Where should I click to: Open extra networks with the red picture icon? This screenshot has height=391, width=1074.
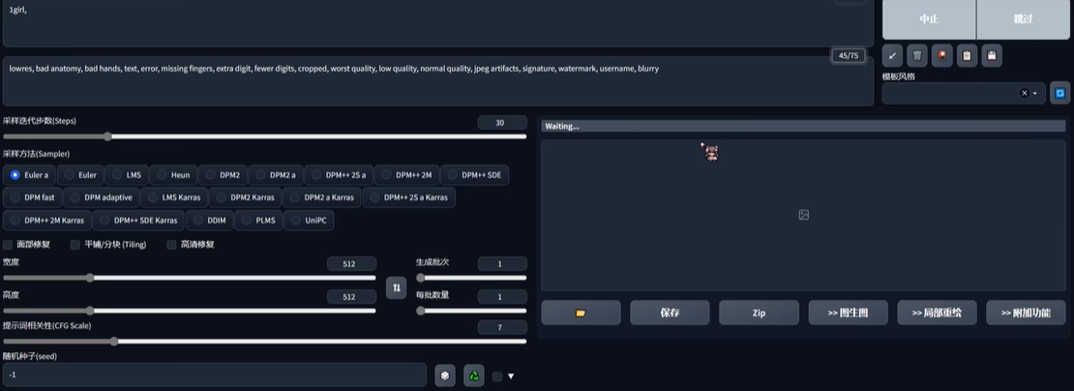tap(942, 56)
